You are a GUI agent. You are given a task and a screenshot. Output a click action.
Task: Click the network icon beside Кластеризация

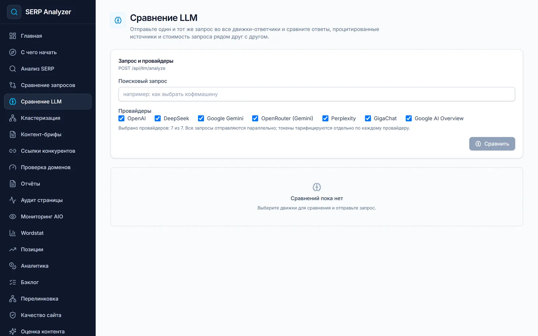[13, 118]
